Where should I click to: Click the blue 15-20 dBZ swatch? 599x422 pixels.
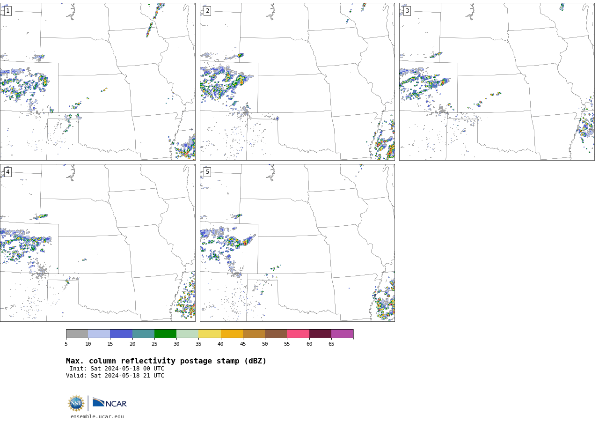click(121, 333)
